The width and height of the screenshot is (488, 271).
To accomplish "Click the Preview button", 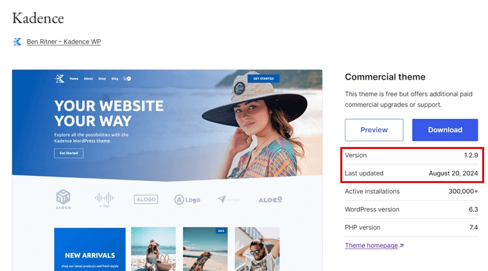I will (x=374, y=130).
